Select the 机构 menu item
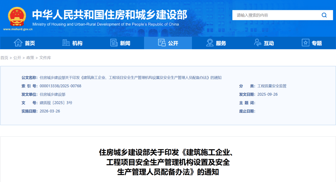 77,43
